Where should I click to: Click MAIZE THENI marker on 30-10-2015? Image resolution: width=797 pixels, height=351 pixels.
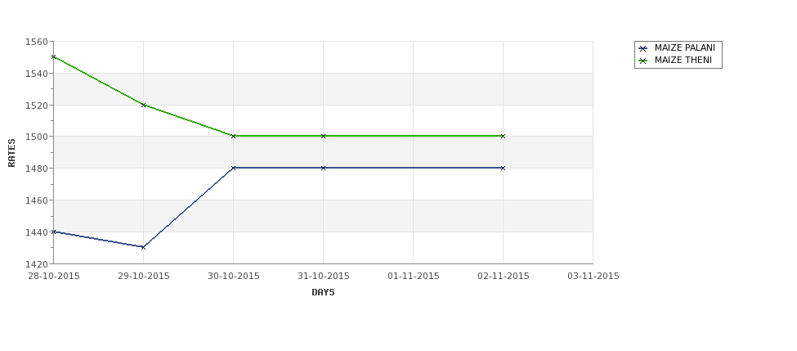click(233, 137)
